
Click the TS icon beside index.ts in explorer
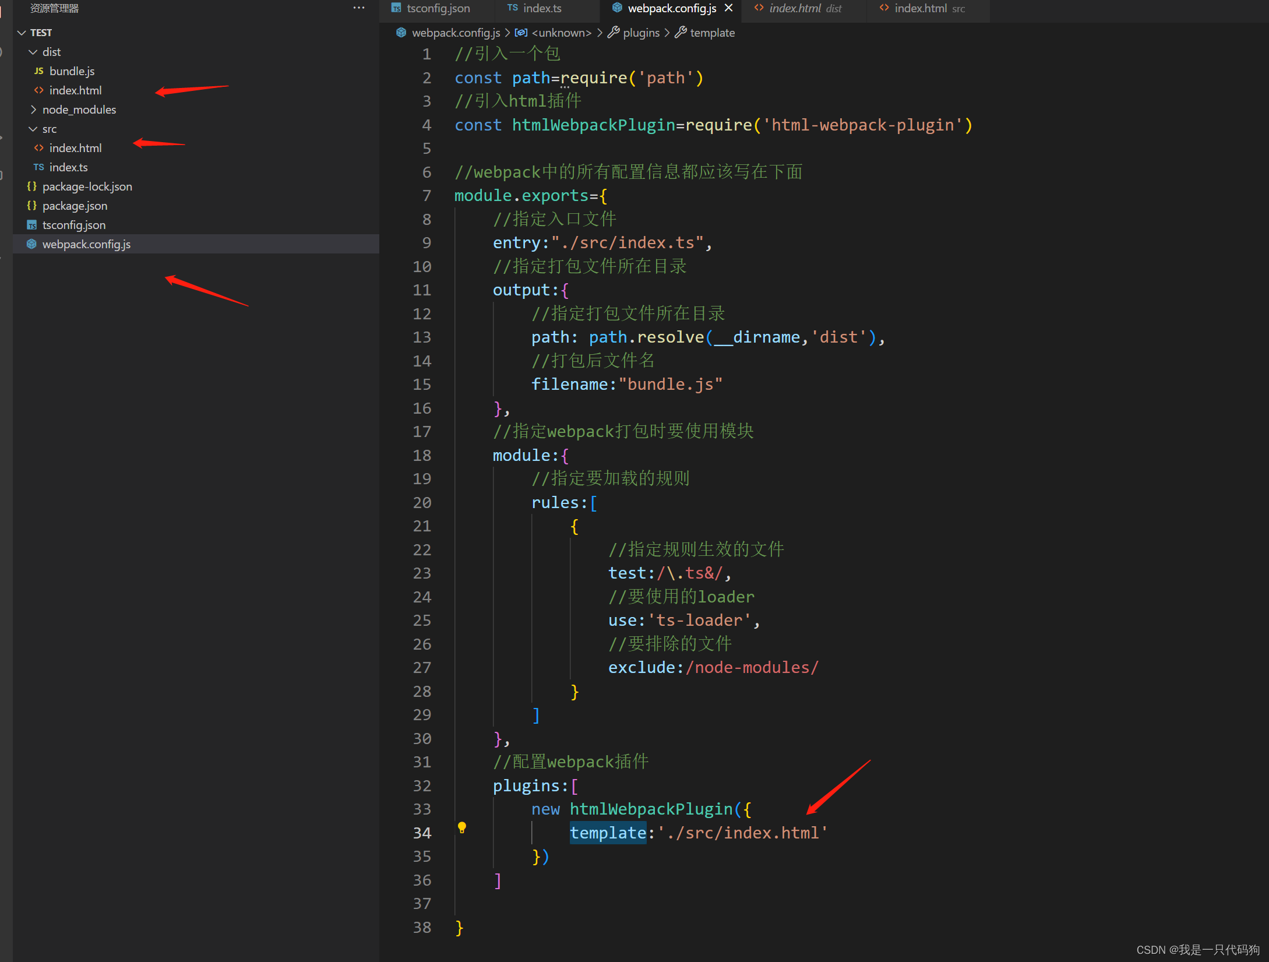38,167
